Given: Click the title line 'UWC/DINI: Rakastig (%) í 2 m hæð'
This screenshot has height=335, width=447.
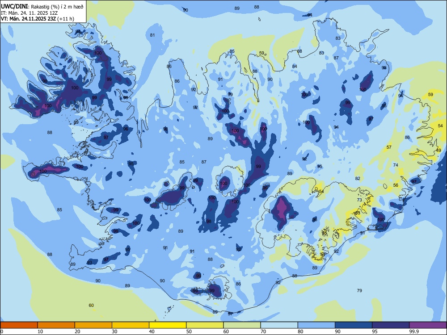Looking at the screenshot, I should [x=42, y=7].
